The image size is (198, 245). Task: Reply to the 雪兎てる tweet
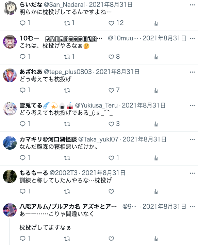[25, 124]
